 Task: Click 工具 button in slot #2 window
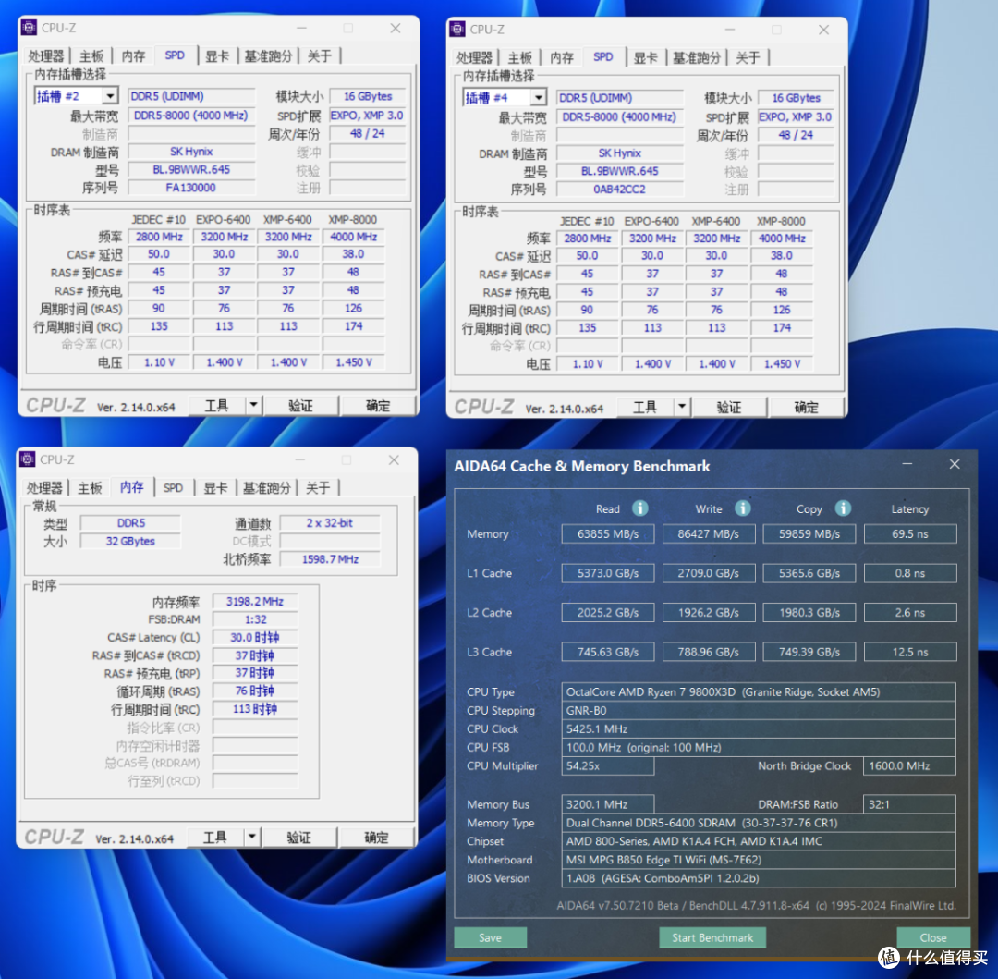pos(216,406)
